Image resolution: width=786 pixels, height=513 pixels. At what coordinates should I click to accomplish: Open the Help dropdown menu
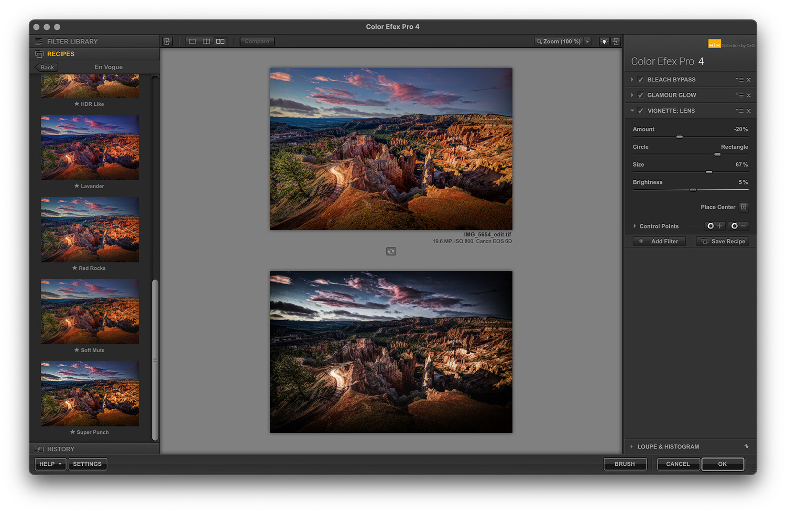tap(50, 464)
